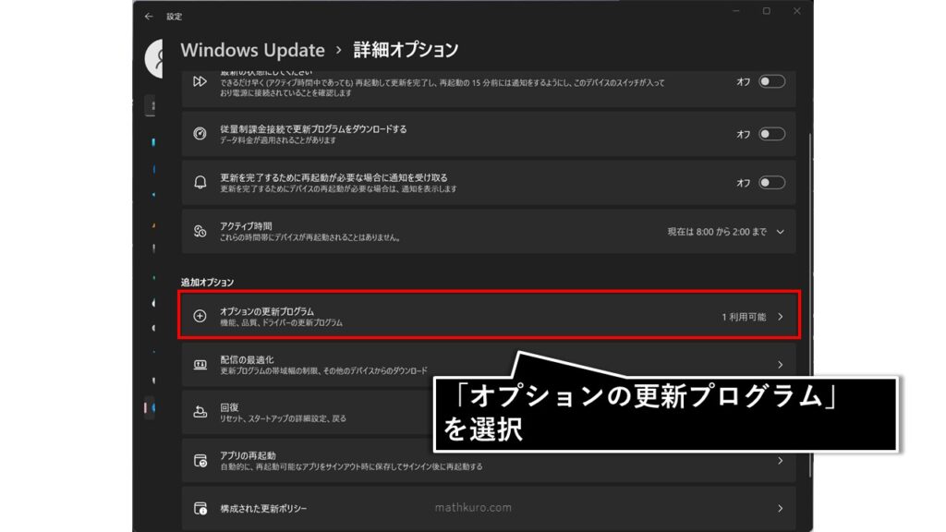946x532 pixels.
Task: Minimize the Settings window
Action: coord(736,11)
